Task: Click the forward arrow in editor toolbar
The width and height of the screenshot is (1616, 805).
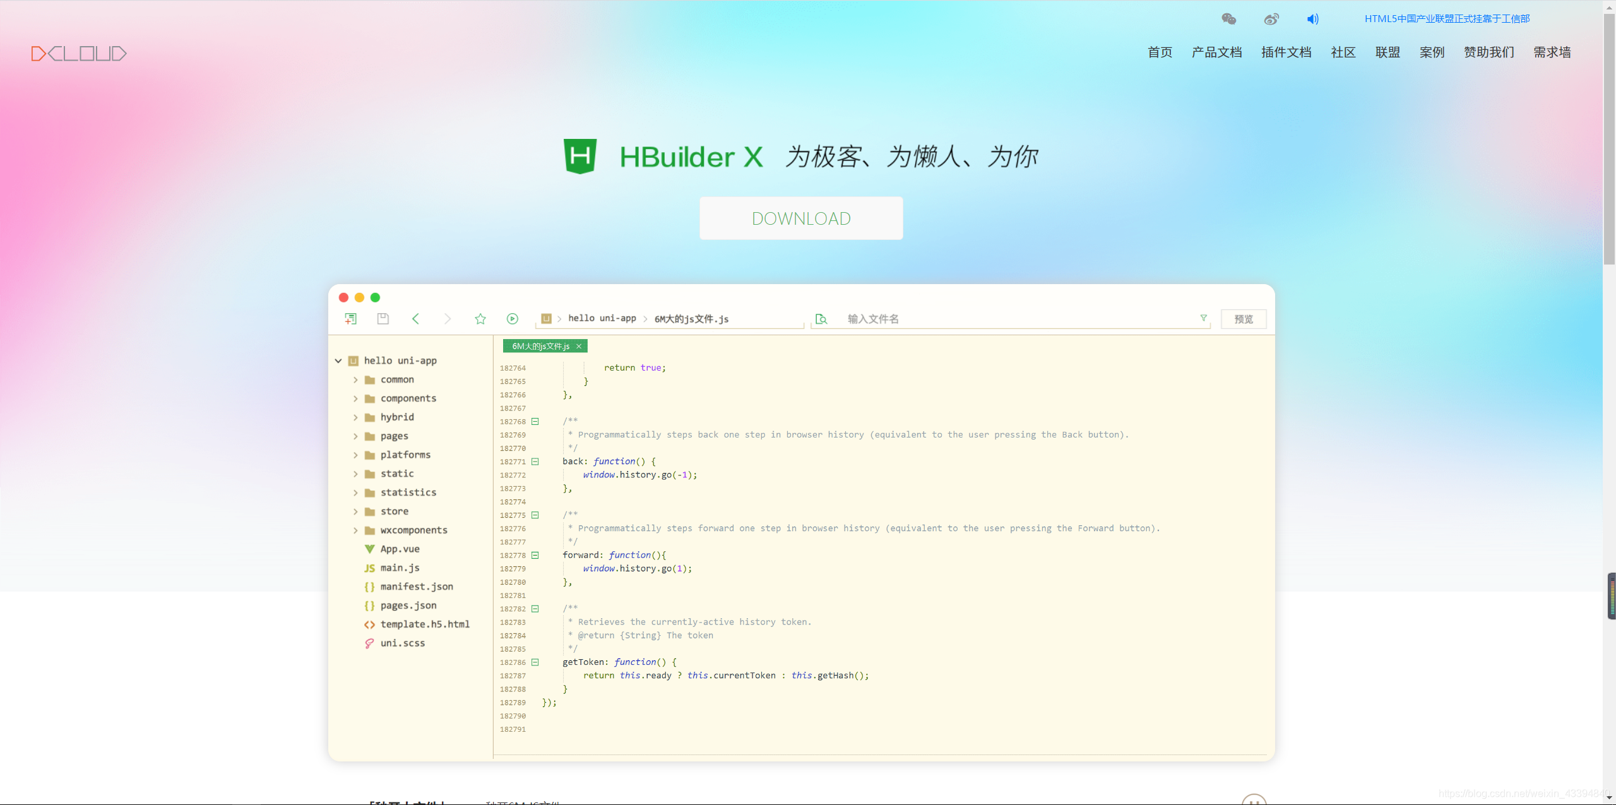Action: pyautogui.click(x=448, y=319)
